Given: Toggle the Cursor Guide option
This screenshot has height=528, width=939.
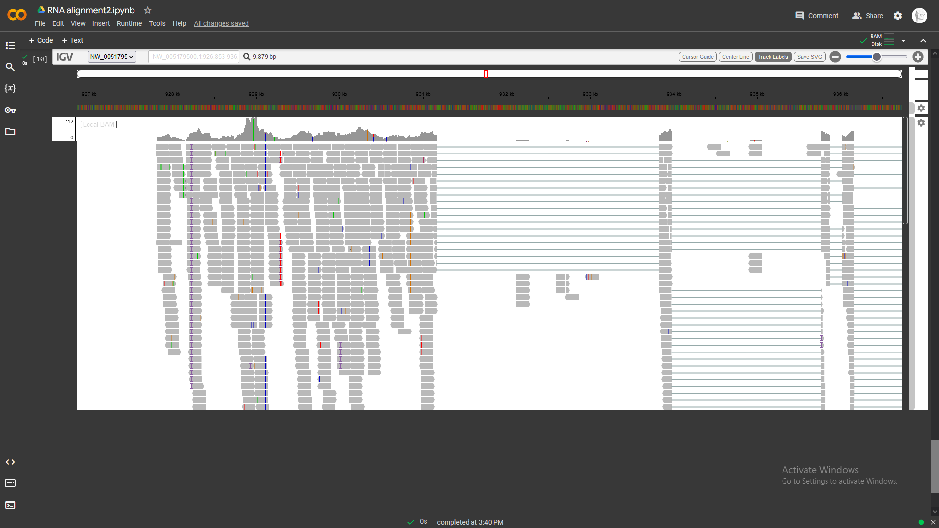Looking at the screenshot, I should [x=697, y=57].
